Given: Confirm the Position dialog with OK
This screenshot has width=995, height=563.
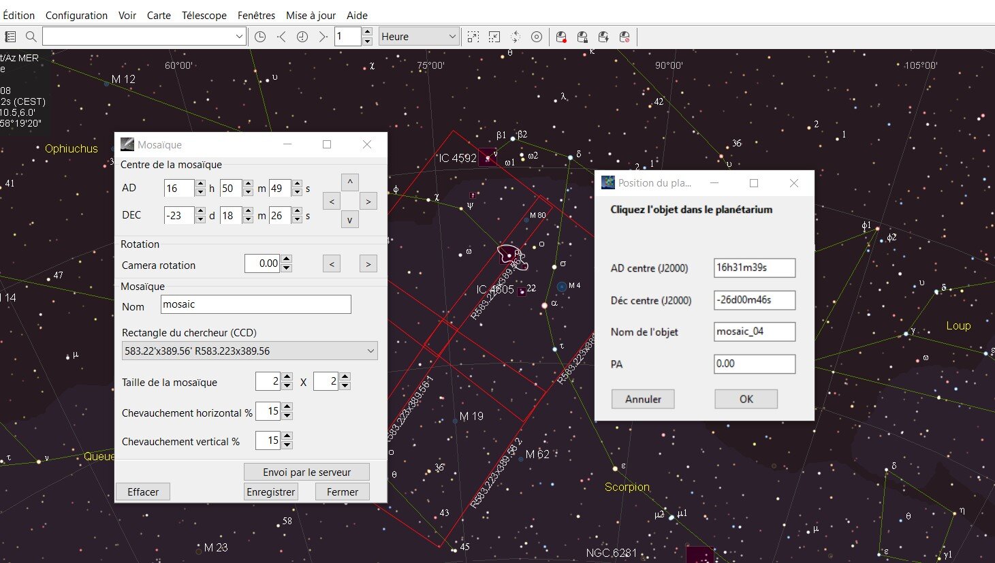Looking at the screenshot, I should (746, 399).
